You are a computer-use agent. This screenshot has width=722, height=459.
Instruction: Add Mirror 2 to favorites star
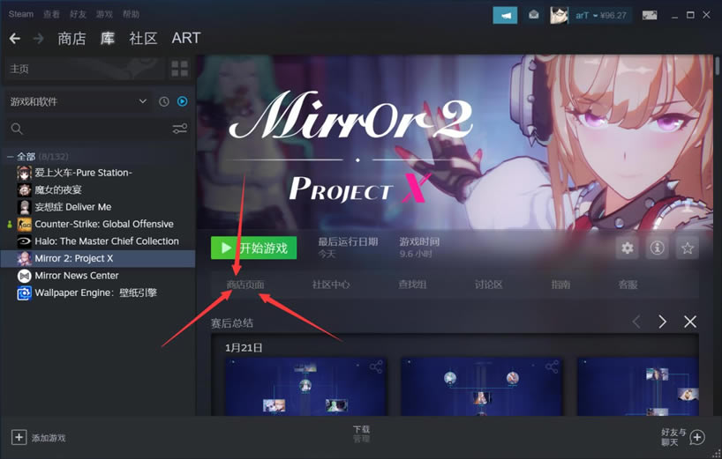(x=688, y=248)
